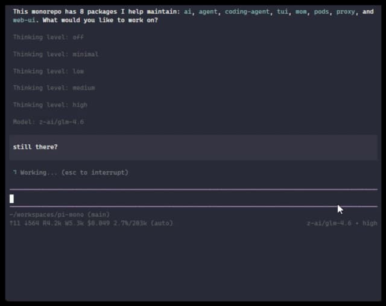Viewport: 386px width, 306px height.
Task: Select the "agent" package name
Action: coord(208,12)
